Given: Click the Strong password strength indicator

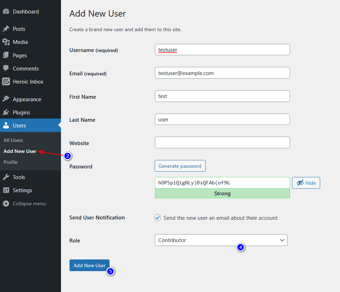Looking at the screenshot, I should [222, 193].
